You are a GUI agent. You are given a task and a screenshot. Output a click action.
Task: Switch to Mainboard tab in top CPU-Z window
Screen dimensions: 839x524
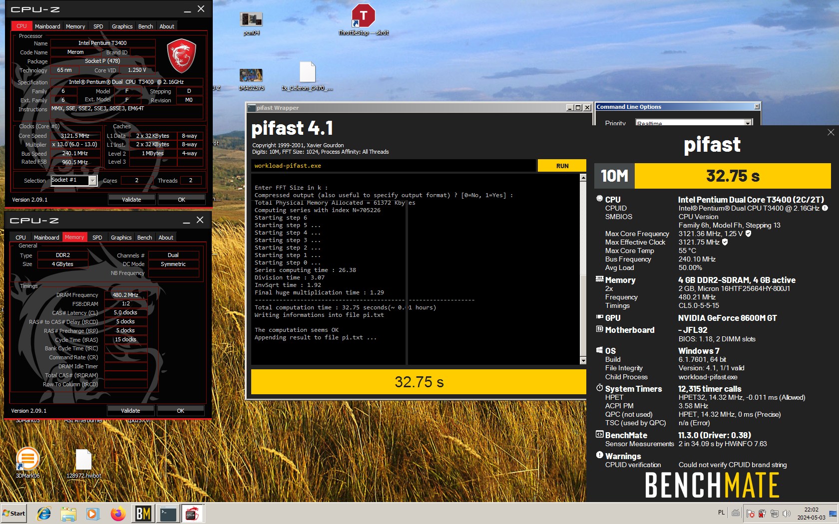pos(47,26)
